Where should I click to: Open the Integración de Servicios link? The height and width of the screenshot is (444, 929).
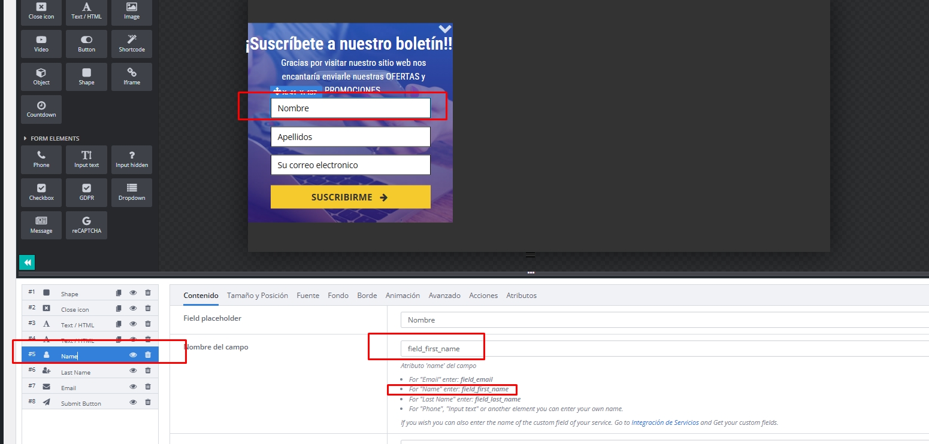click(665, 422)
